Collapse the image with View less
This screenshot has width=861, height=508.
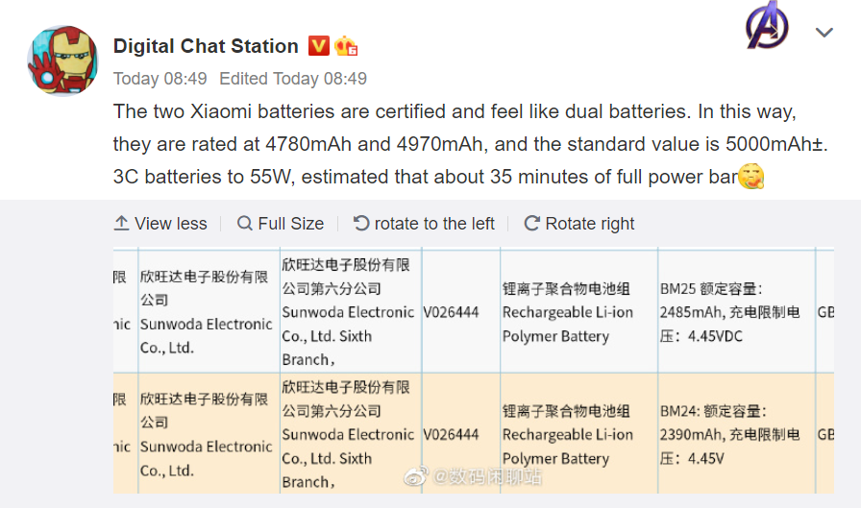pos(160,224)
